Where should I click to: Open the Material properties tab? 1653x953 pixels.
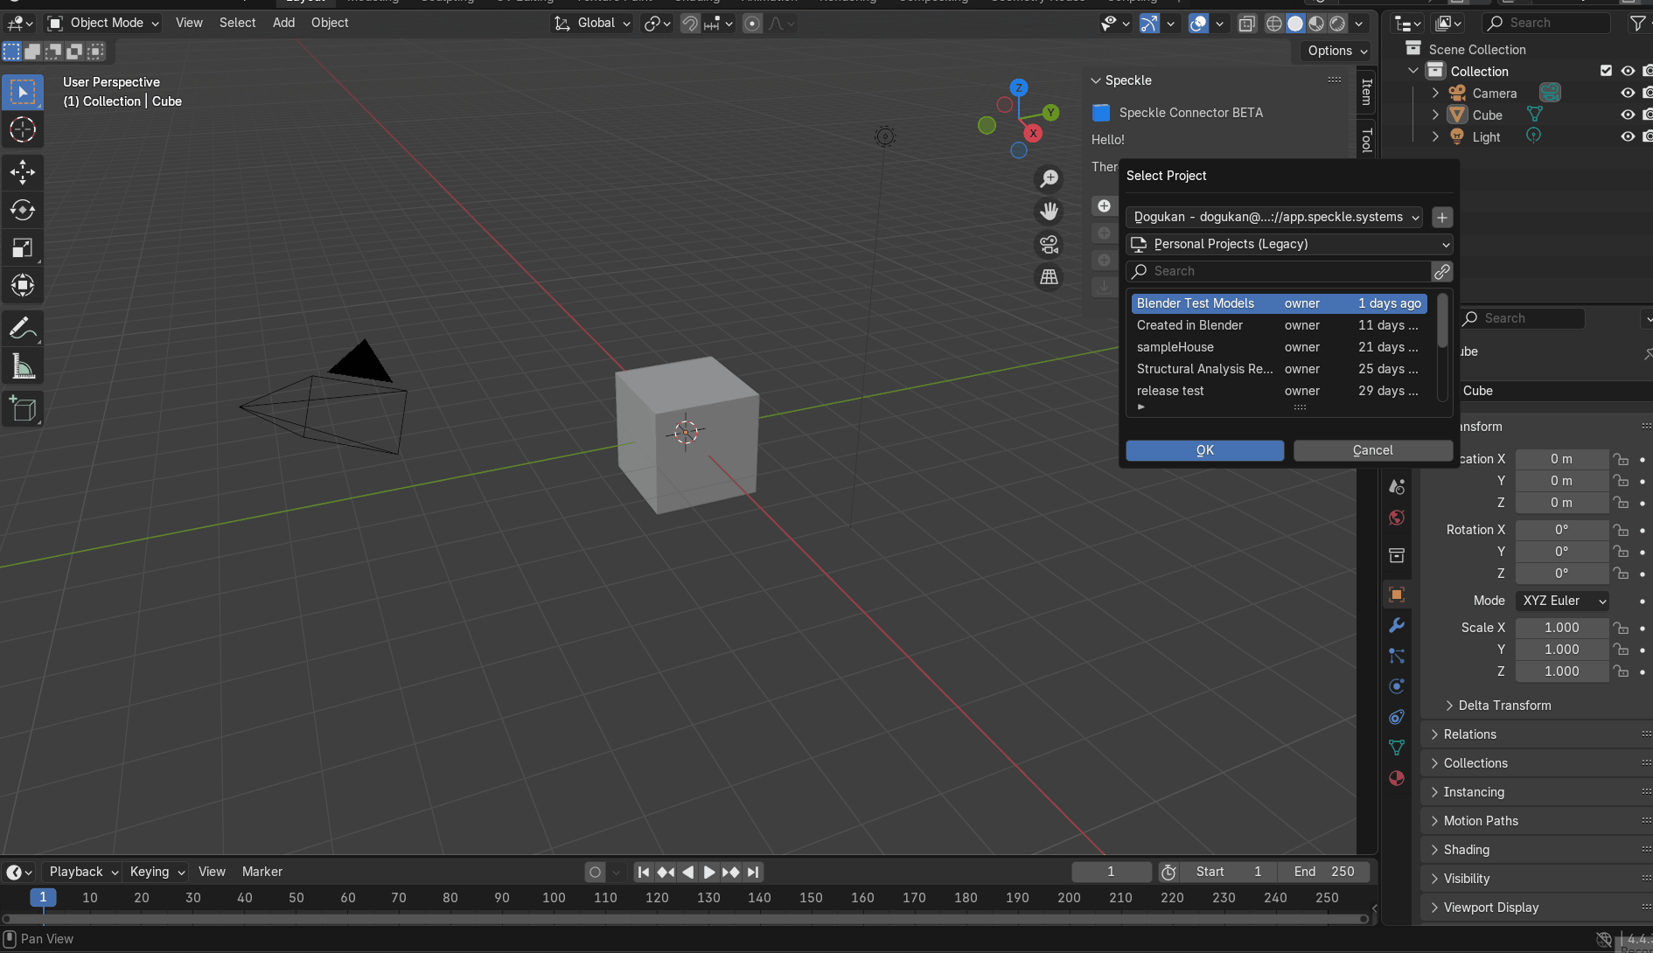[1397, 778]
